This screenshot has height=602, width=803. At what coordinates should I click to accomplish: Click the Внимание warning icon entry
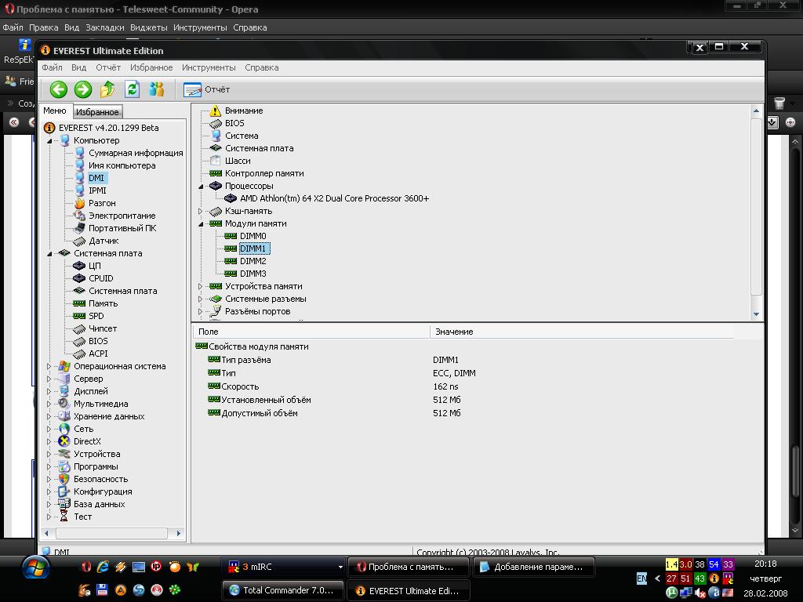click(216, 111)
